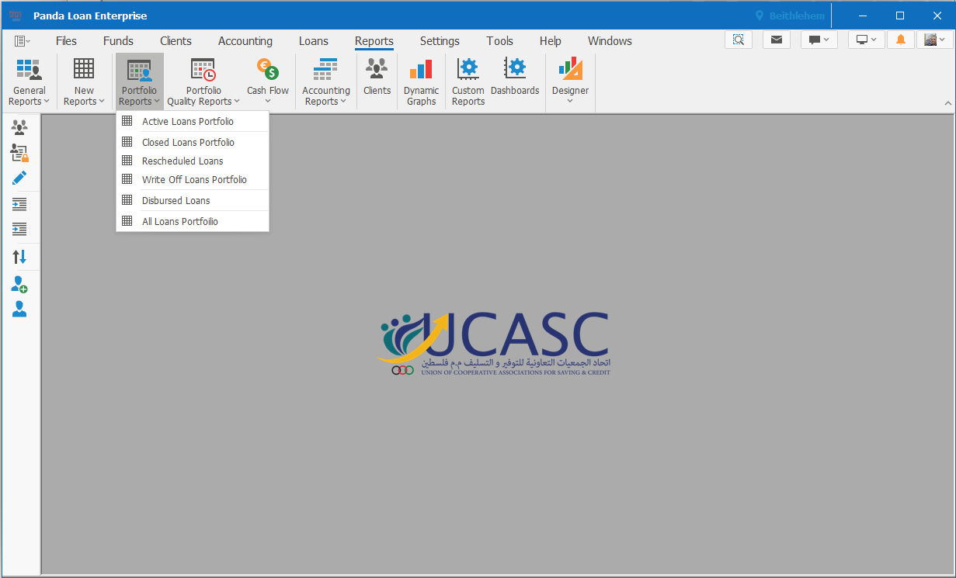The image size is (956, 578).
Task: Switch to the Funds tab
Action: click(118, 41)
